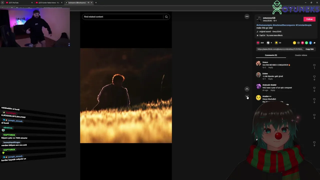Share video to Facebook
This screenshot has height=180, width=320.
point(310,43)
